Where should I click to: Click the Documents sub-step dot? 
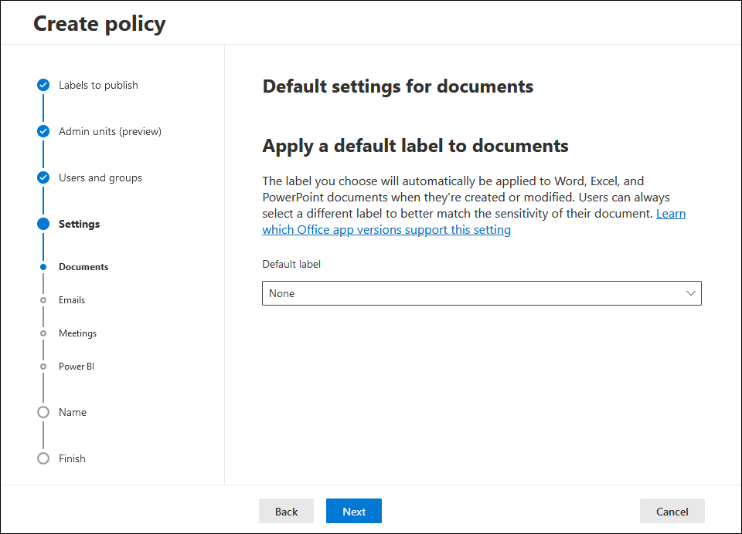coord(43,267)
